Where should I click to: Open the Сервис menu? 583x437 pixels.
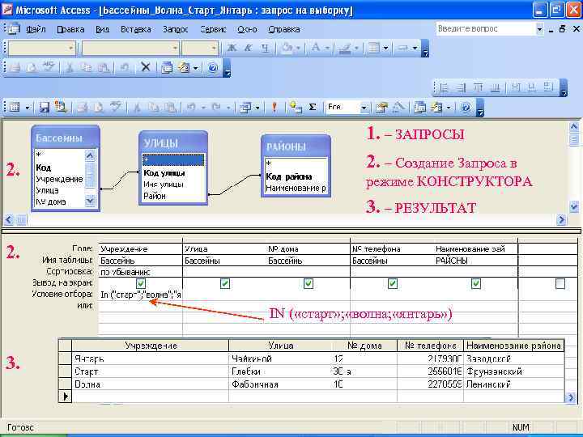point(213,29)
